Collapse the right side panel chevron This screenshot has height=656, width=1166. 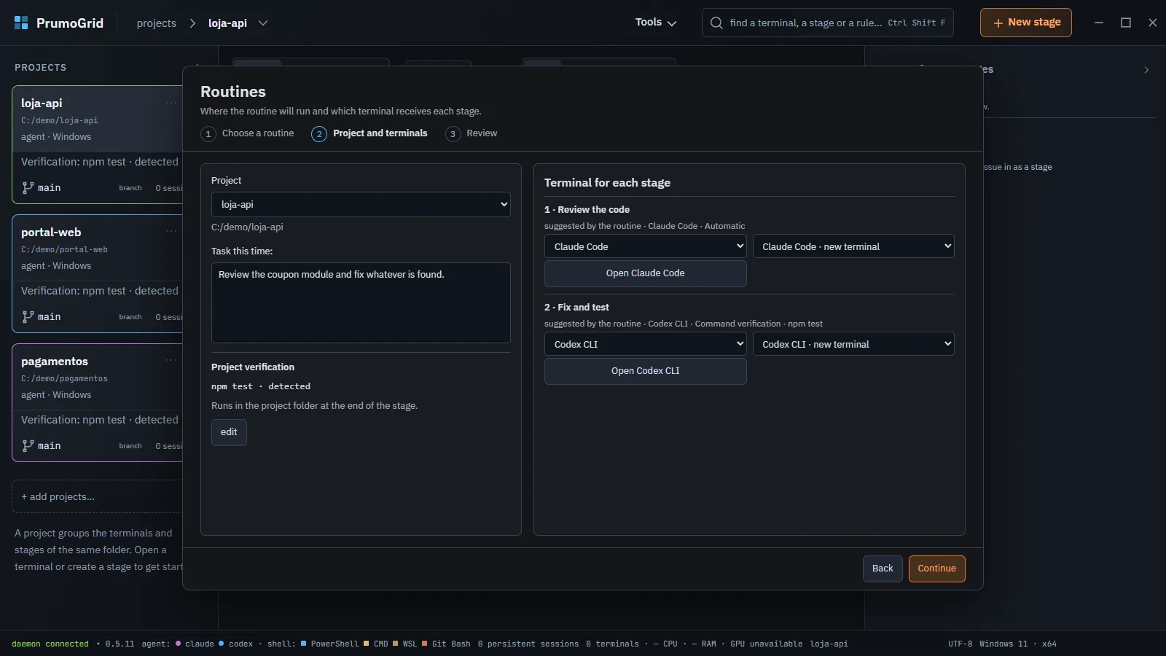click(1146, 70)
